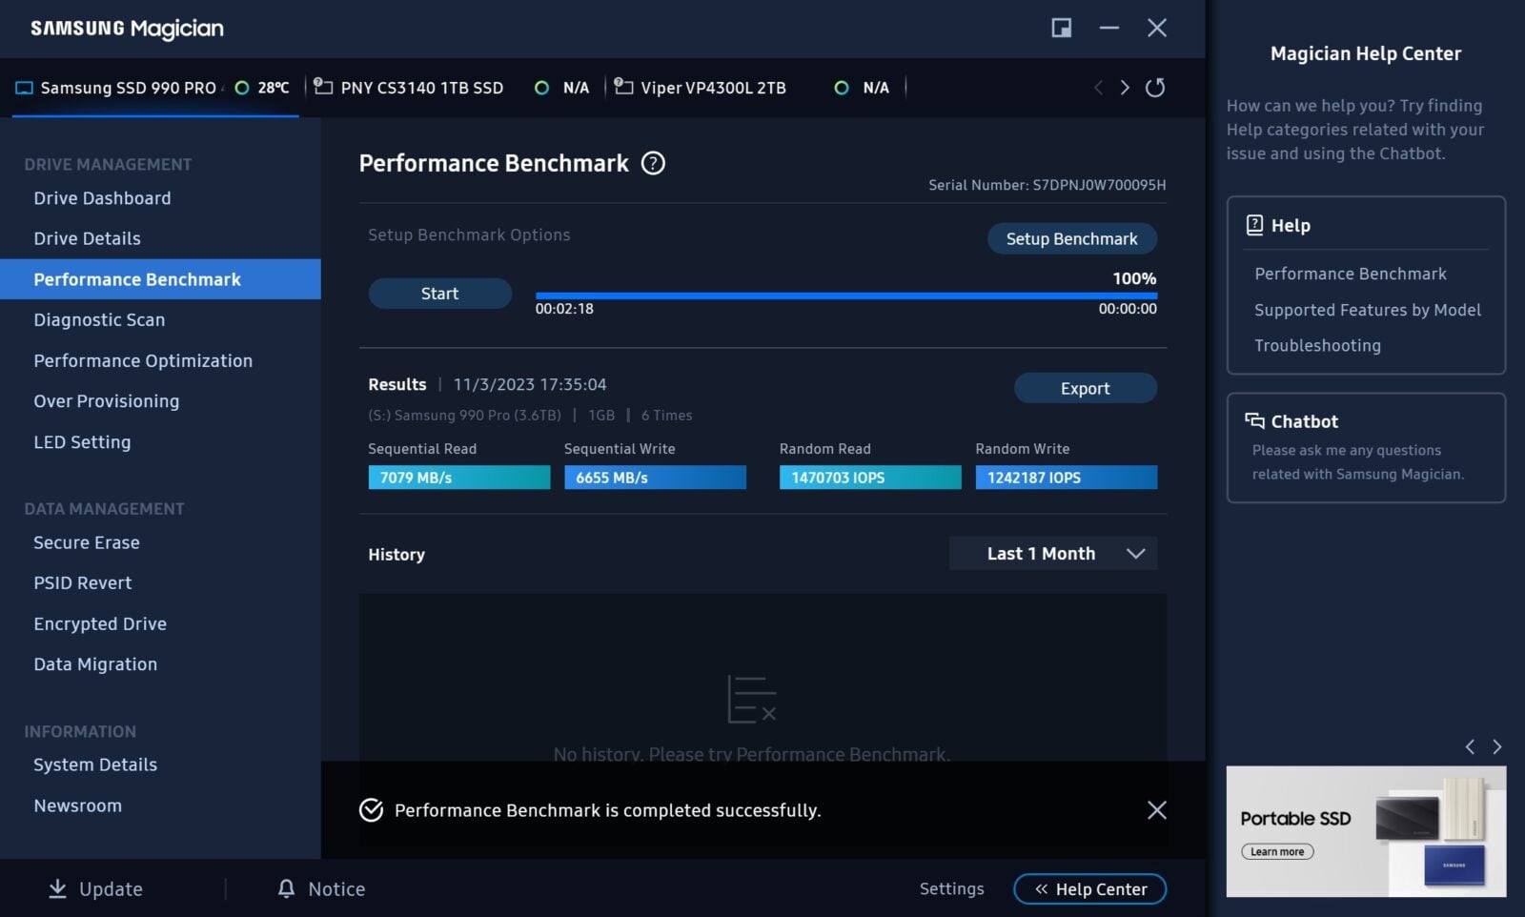
Task: Show the previous advertisement banner arrow
Action: [1470, 746]
